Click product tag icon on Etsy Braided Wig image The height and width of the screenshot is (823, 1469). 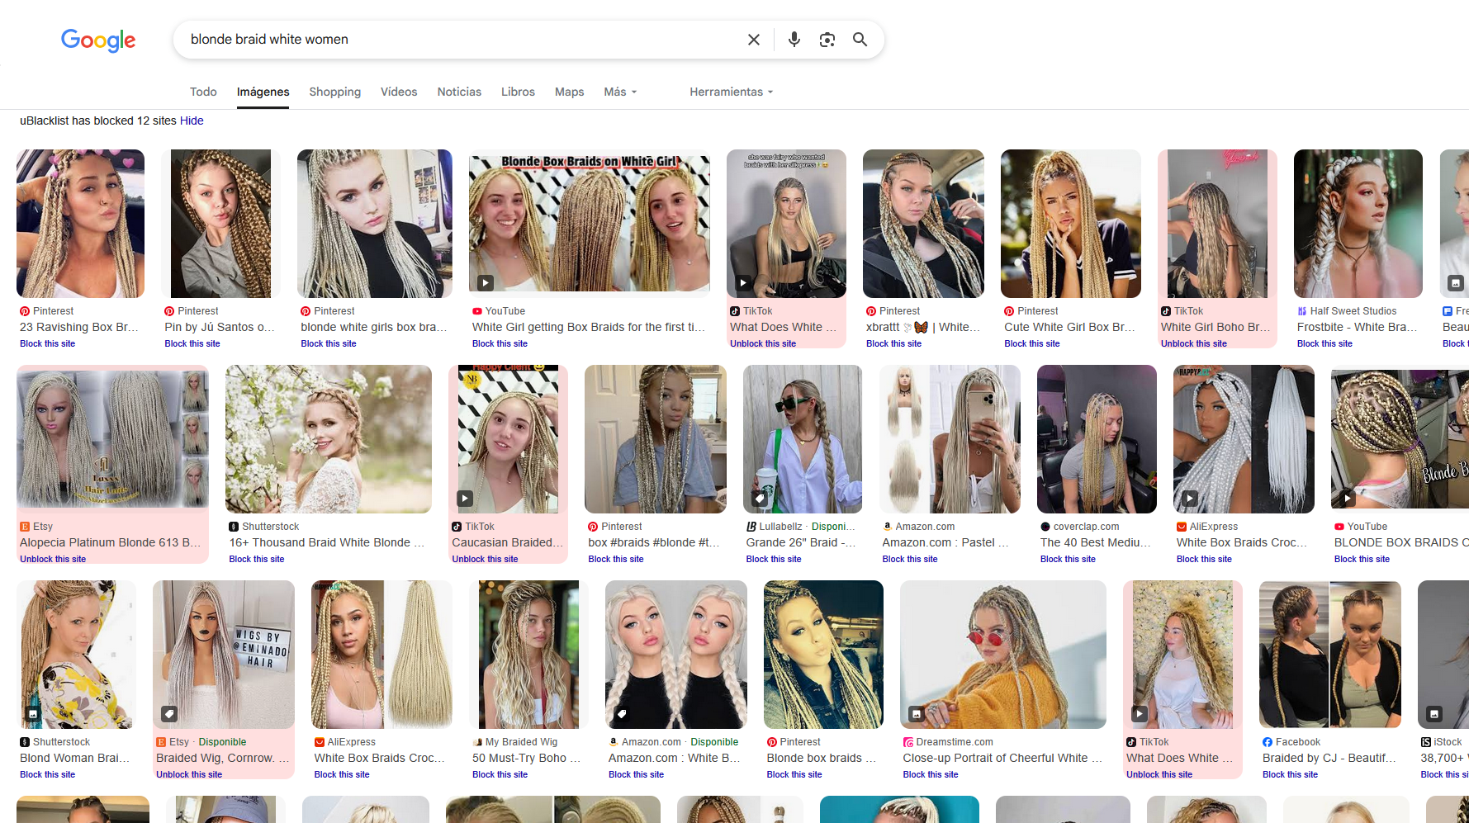pos(169,714)
